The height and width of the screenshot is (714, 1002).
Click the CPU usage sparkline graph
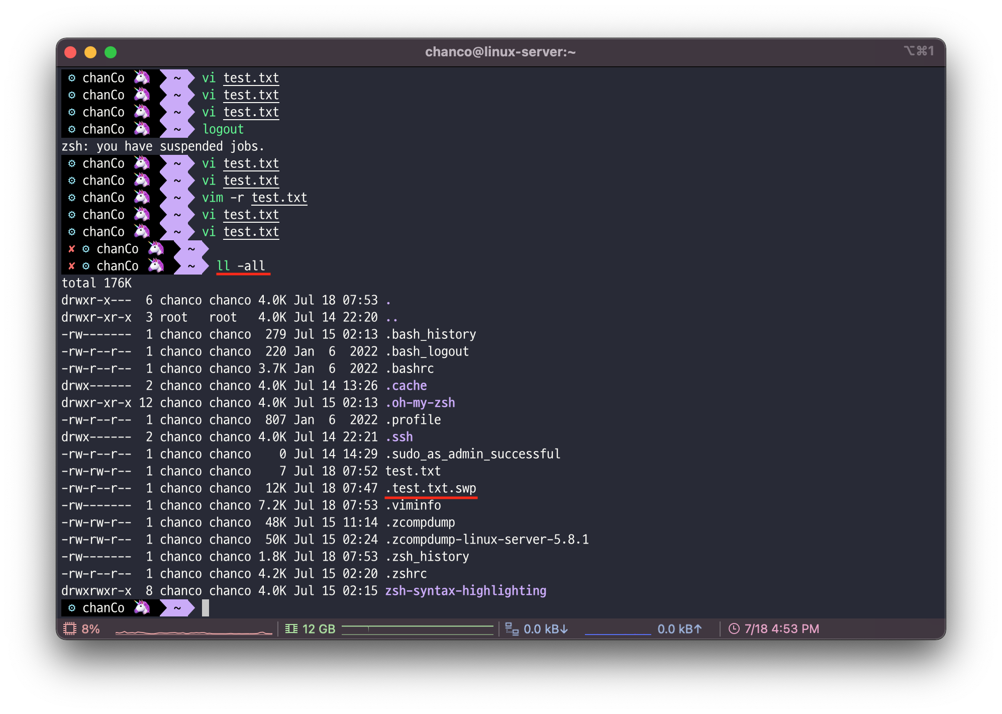pyautogui.click(x=193, y=632)
